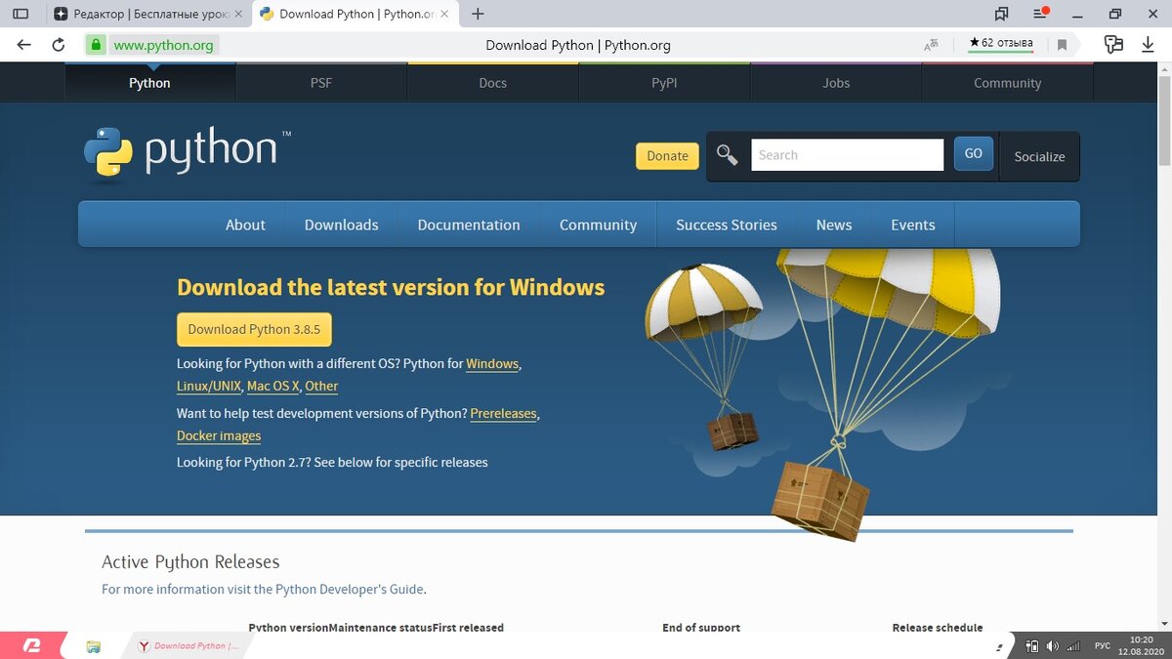Switch the РУС keyboard language indicator
The height and width of the screenshot is (659, 1172).
(x=1102, y=646)
